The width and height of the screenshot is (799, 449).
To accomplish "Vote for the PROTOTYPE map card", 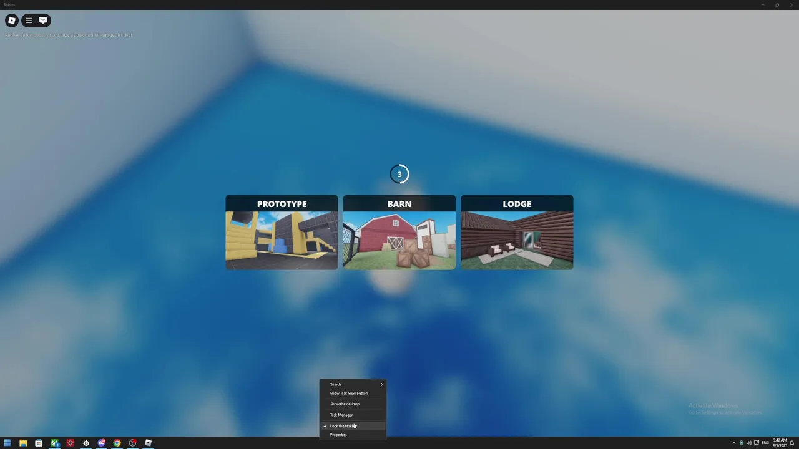I will [282, 232].
